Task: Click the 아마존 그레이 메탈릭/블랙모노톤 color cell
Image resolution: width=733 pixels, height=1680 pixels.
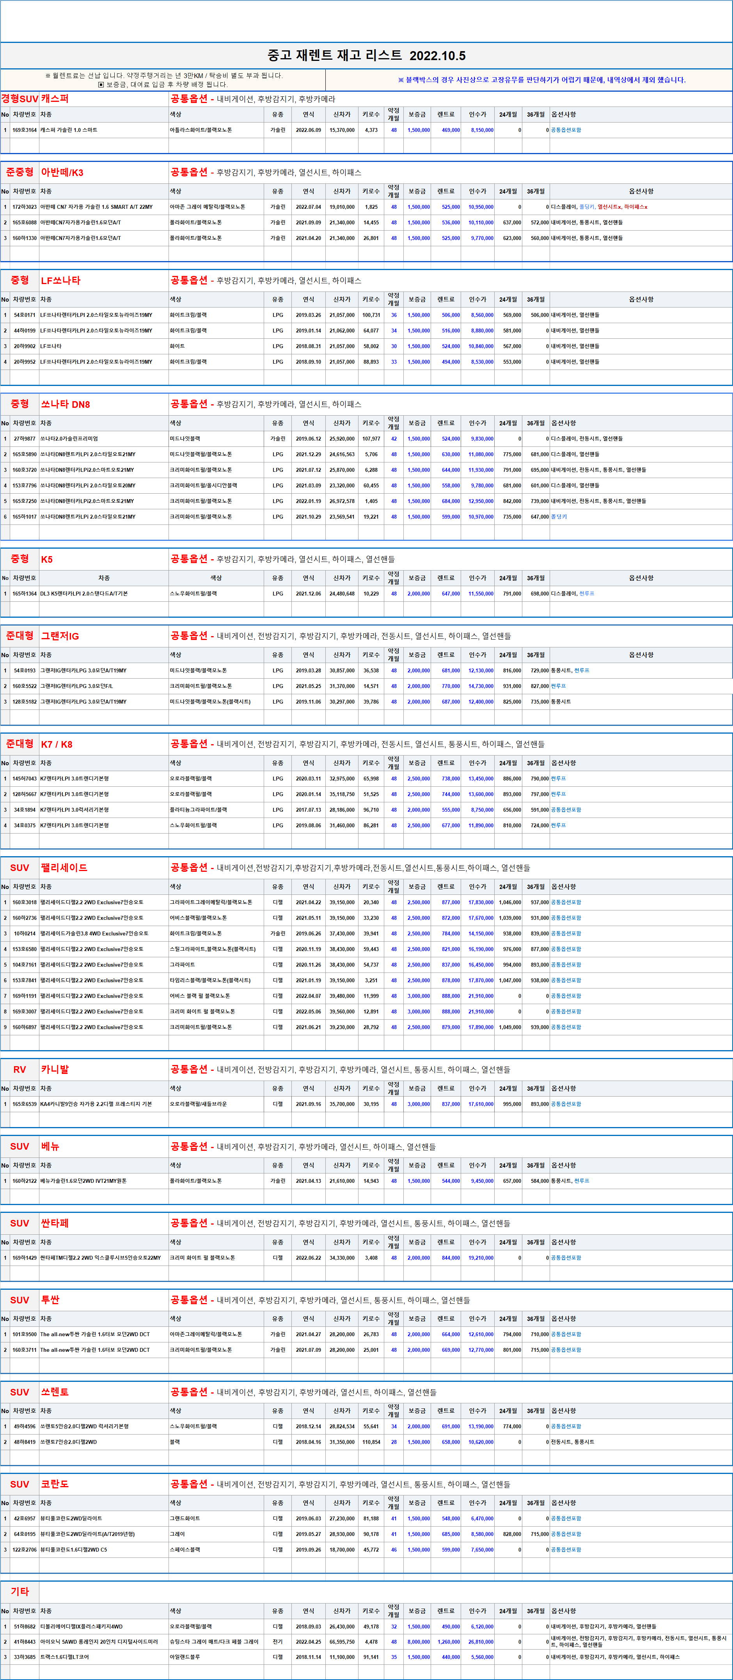Action: (208, 207)
